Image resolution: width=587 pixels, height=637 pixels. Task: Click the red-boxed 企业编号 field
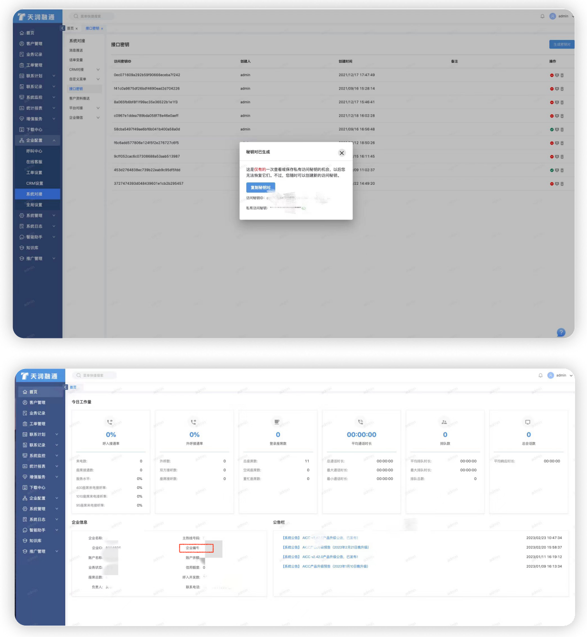click(196, 548)
